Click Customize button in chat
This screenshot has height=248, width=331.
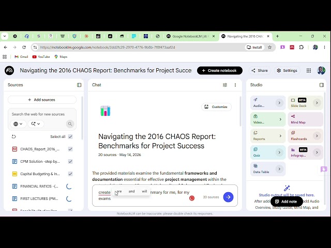point(216,107)
